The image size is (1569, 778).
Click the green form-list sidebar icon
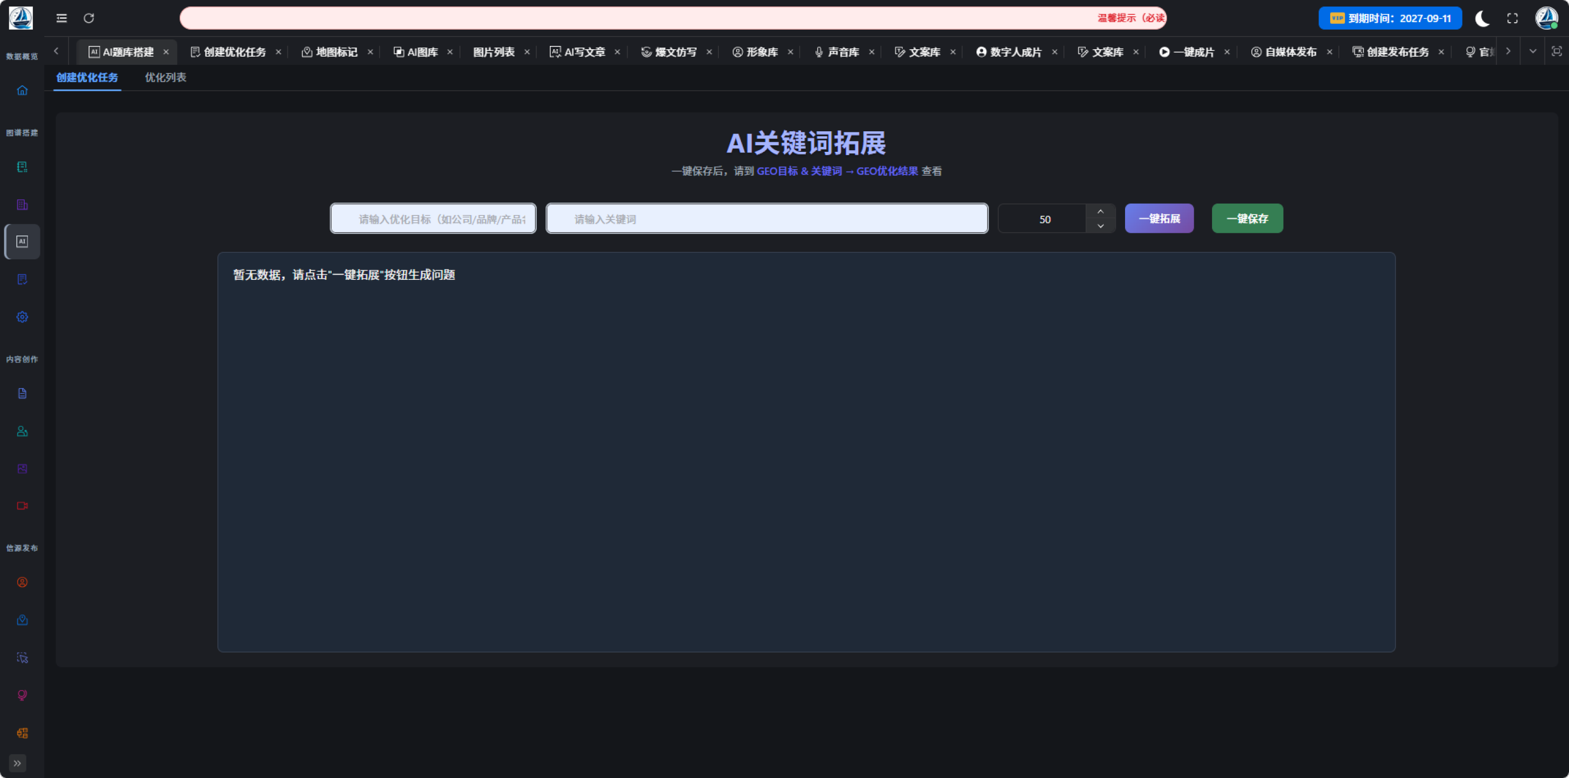tap(22, 167)
